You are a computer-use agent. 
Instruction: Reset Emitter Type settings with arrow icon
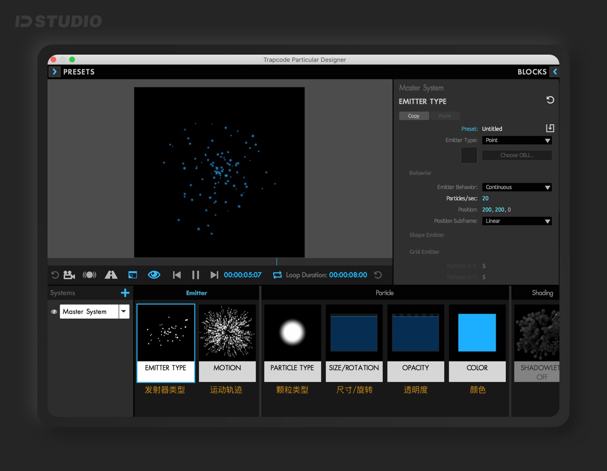click(x=550, y=100)
